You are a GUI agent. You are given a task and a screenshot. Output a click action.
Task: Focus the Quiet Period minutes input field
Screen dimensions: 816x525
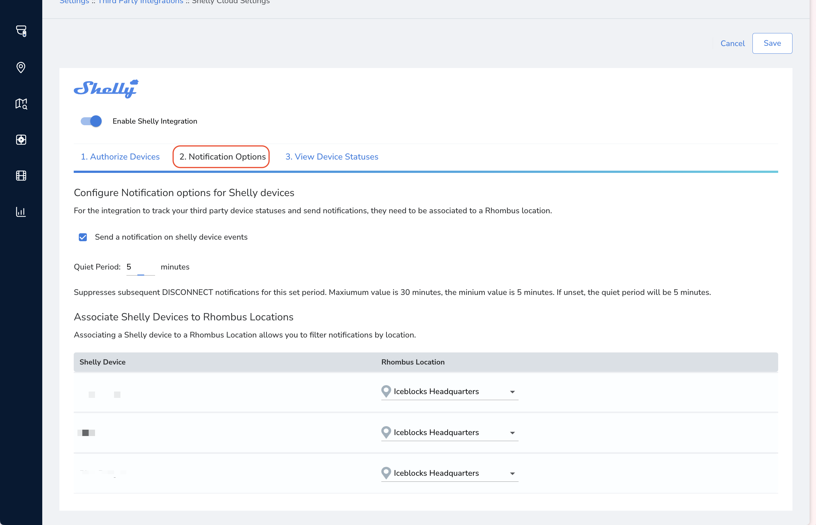click(140, 267)
